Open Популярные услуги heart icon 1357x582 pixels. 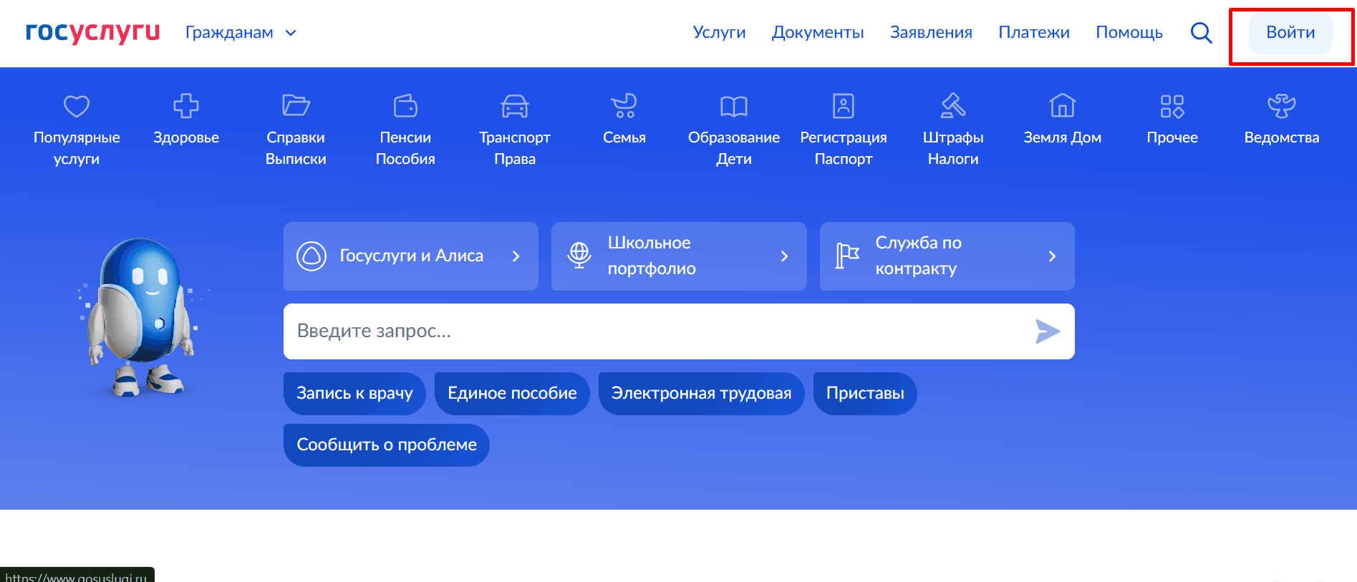point(77,106)
